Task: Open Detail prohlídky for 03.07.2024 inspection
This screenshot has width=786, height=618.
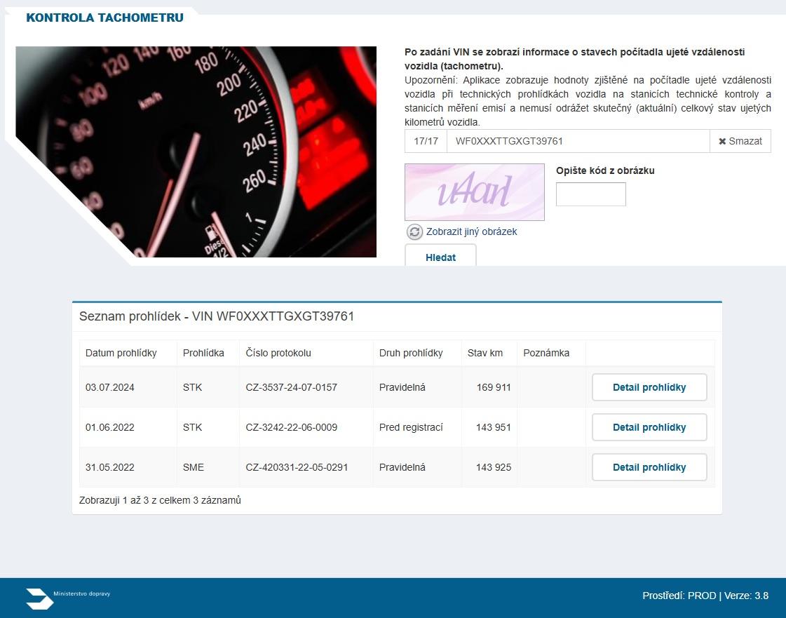Action: click(x=649, y=387)
